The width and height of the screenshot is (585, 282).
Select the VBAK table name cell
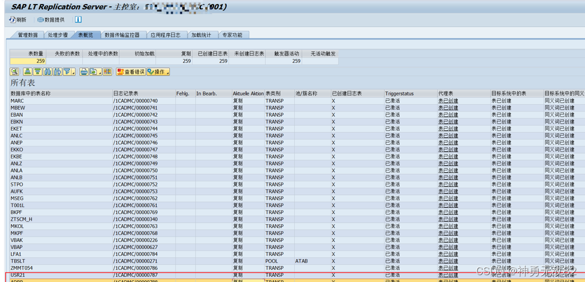(61, 240)
